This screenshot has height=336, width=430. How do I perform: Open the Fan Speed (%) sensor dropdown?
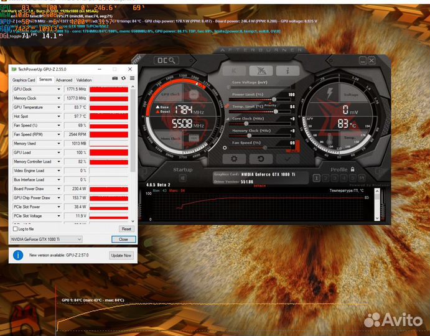click(58, 125)
